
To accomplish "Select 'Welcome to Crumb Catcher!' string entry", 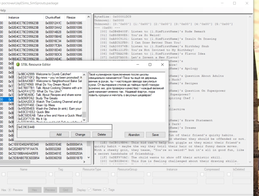I will tap(50, 74).
